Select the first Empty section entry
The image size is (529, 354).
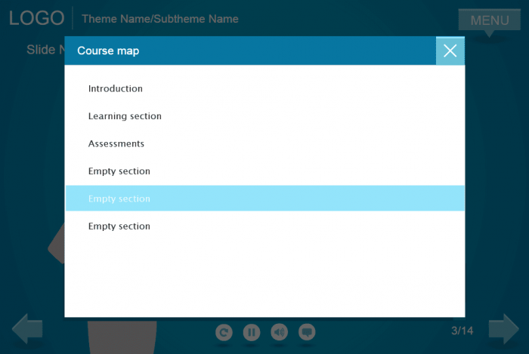[x=119, y=171]
